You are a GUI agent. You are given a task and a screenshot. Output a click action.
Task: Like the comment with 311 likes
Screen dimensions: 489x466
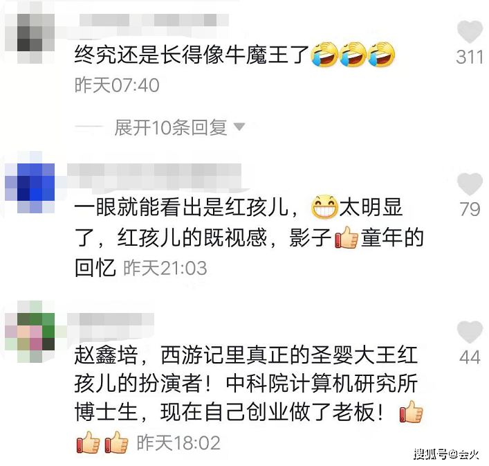tap(470, 31)
